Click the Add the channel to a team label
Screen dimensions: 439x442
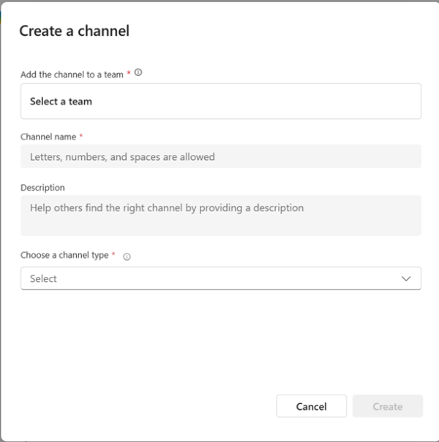pyautogui.click(x=72, y=75)
